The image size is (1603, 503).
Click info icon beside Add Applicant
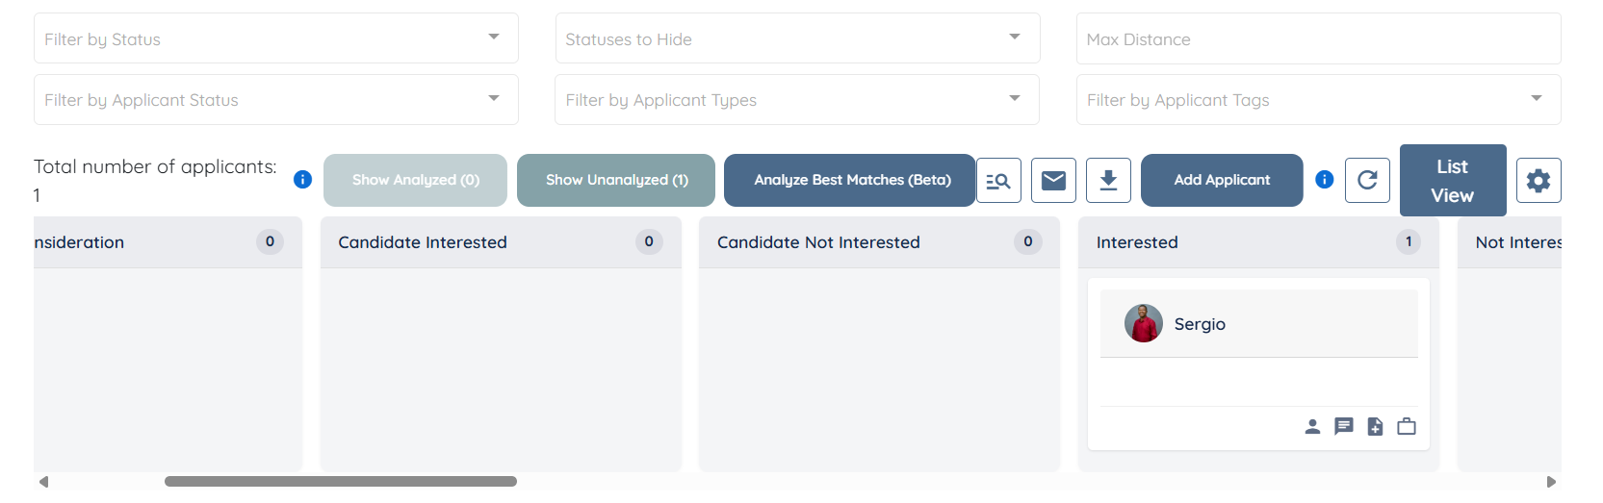(1325, 180)
